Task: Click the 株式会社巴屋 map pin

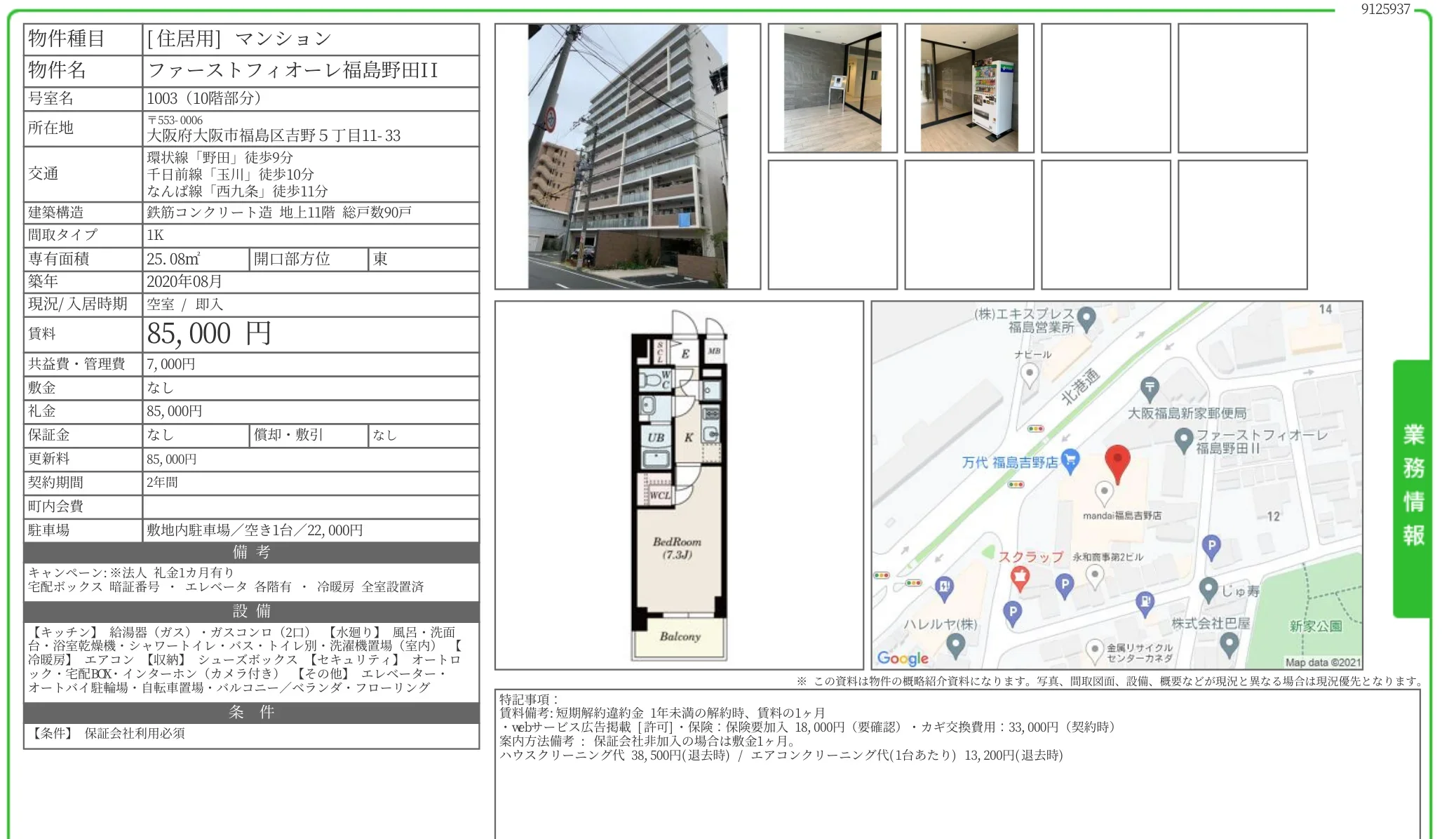Action: pyautogui.click(x=1229, y=642)
